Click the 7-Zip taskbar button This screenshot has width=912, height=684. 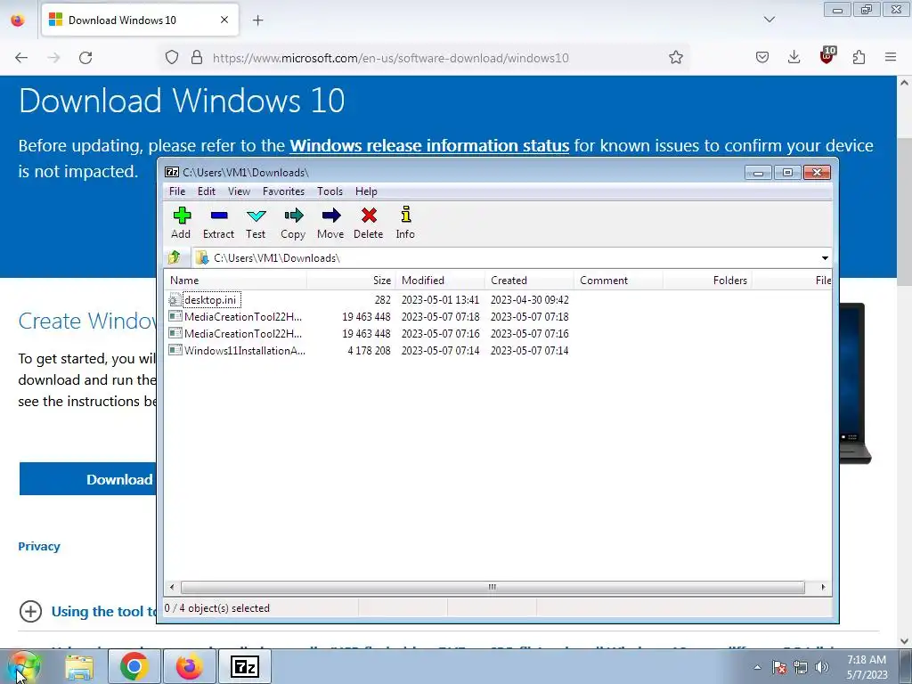coord(244,666)
